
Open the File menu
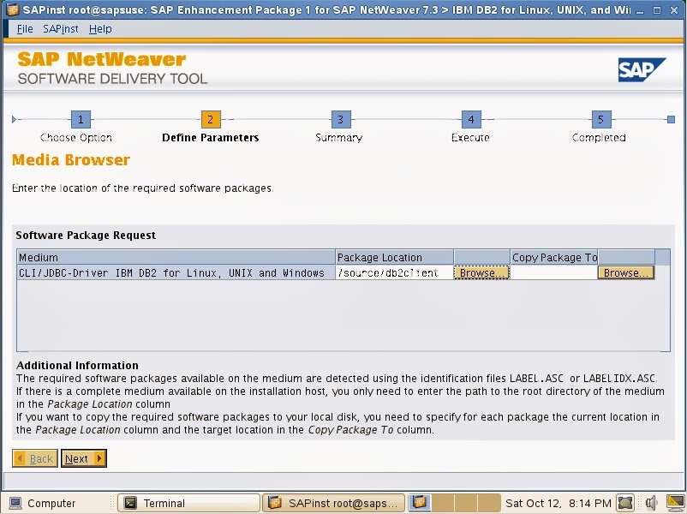pyautogui.click(x=24, y=28)
